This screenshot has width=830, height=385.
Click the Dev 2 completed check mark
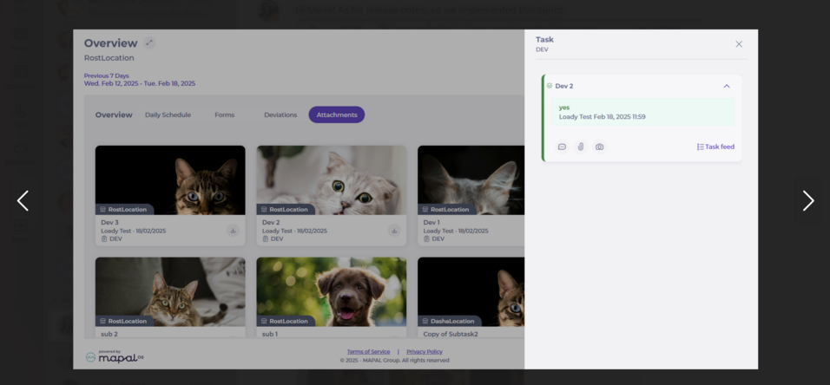pyautogui.click(x=550, y=86)
